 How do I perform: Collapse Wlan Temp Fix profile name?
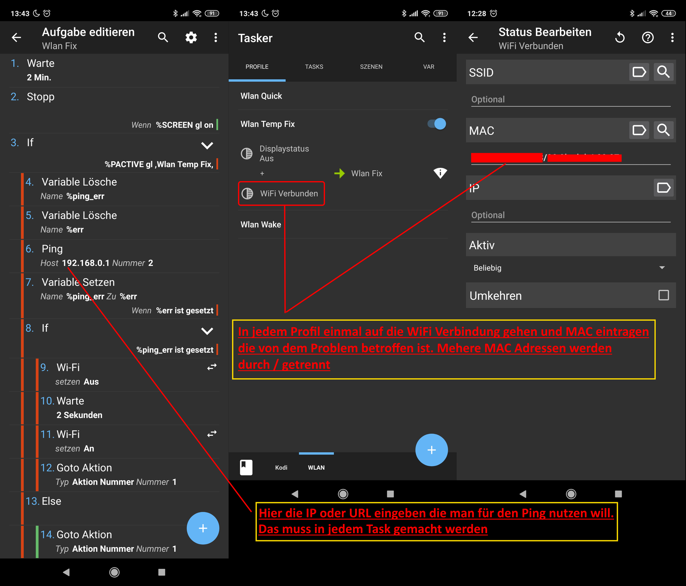tap(268, 124)
